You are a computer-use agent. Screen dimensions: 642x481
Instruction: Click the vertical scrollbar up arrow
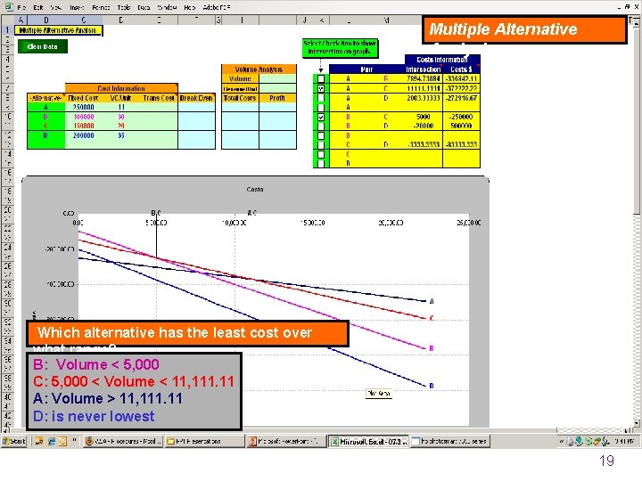pyautogui.click(x=636, y=21)
